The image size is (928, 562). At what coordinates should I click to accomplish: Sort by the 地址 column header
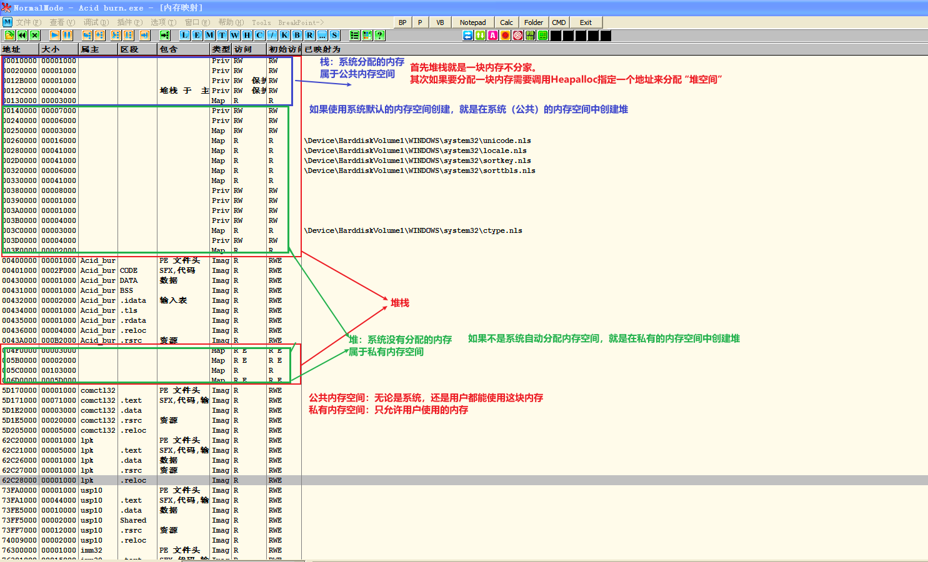pyautogui.click(x=20, y=49)
